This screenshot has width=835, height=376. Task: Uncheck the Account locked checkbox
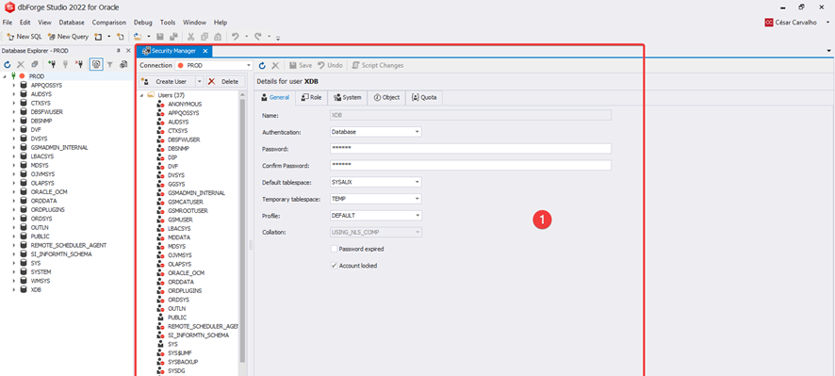334,265
